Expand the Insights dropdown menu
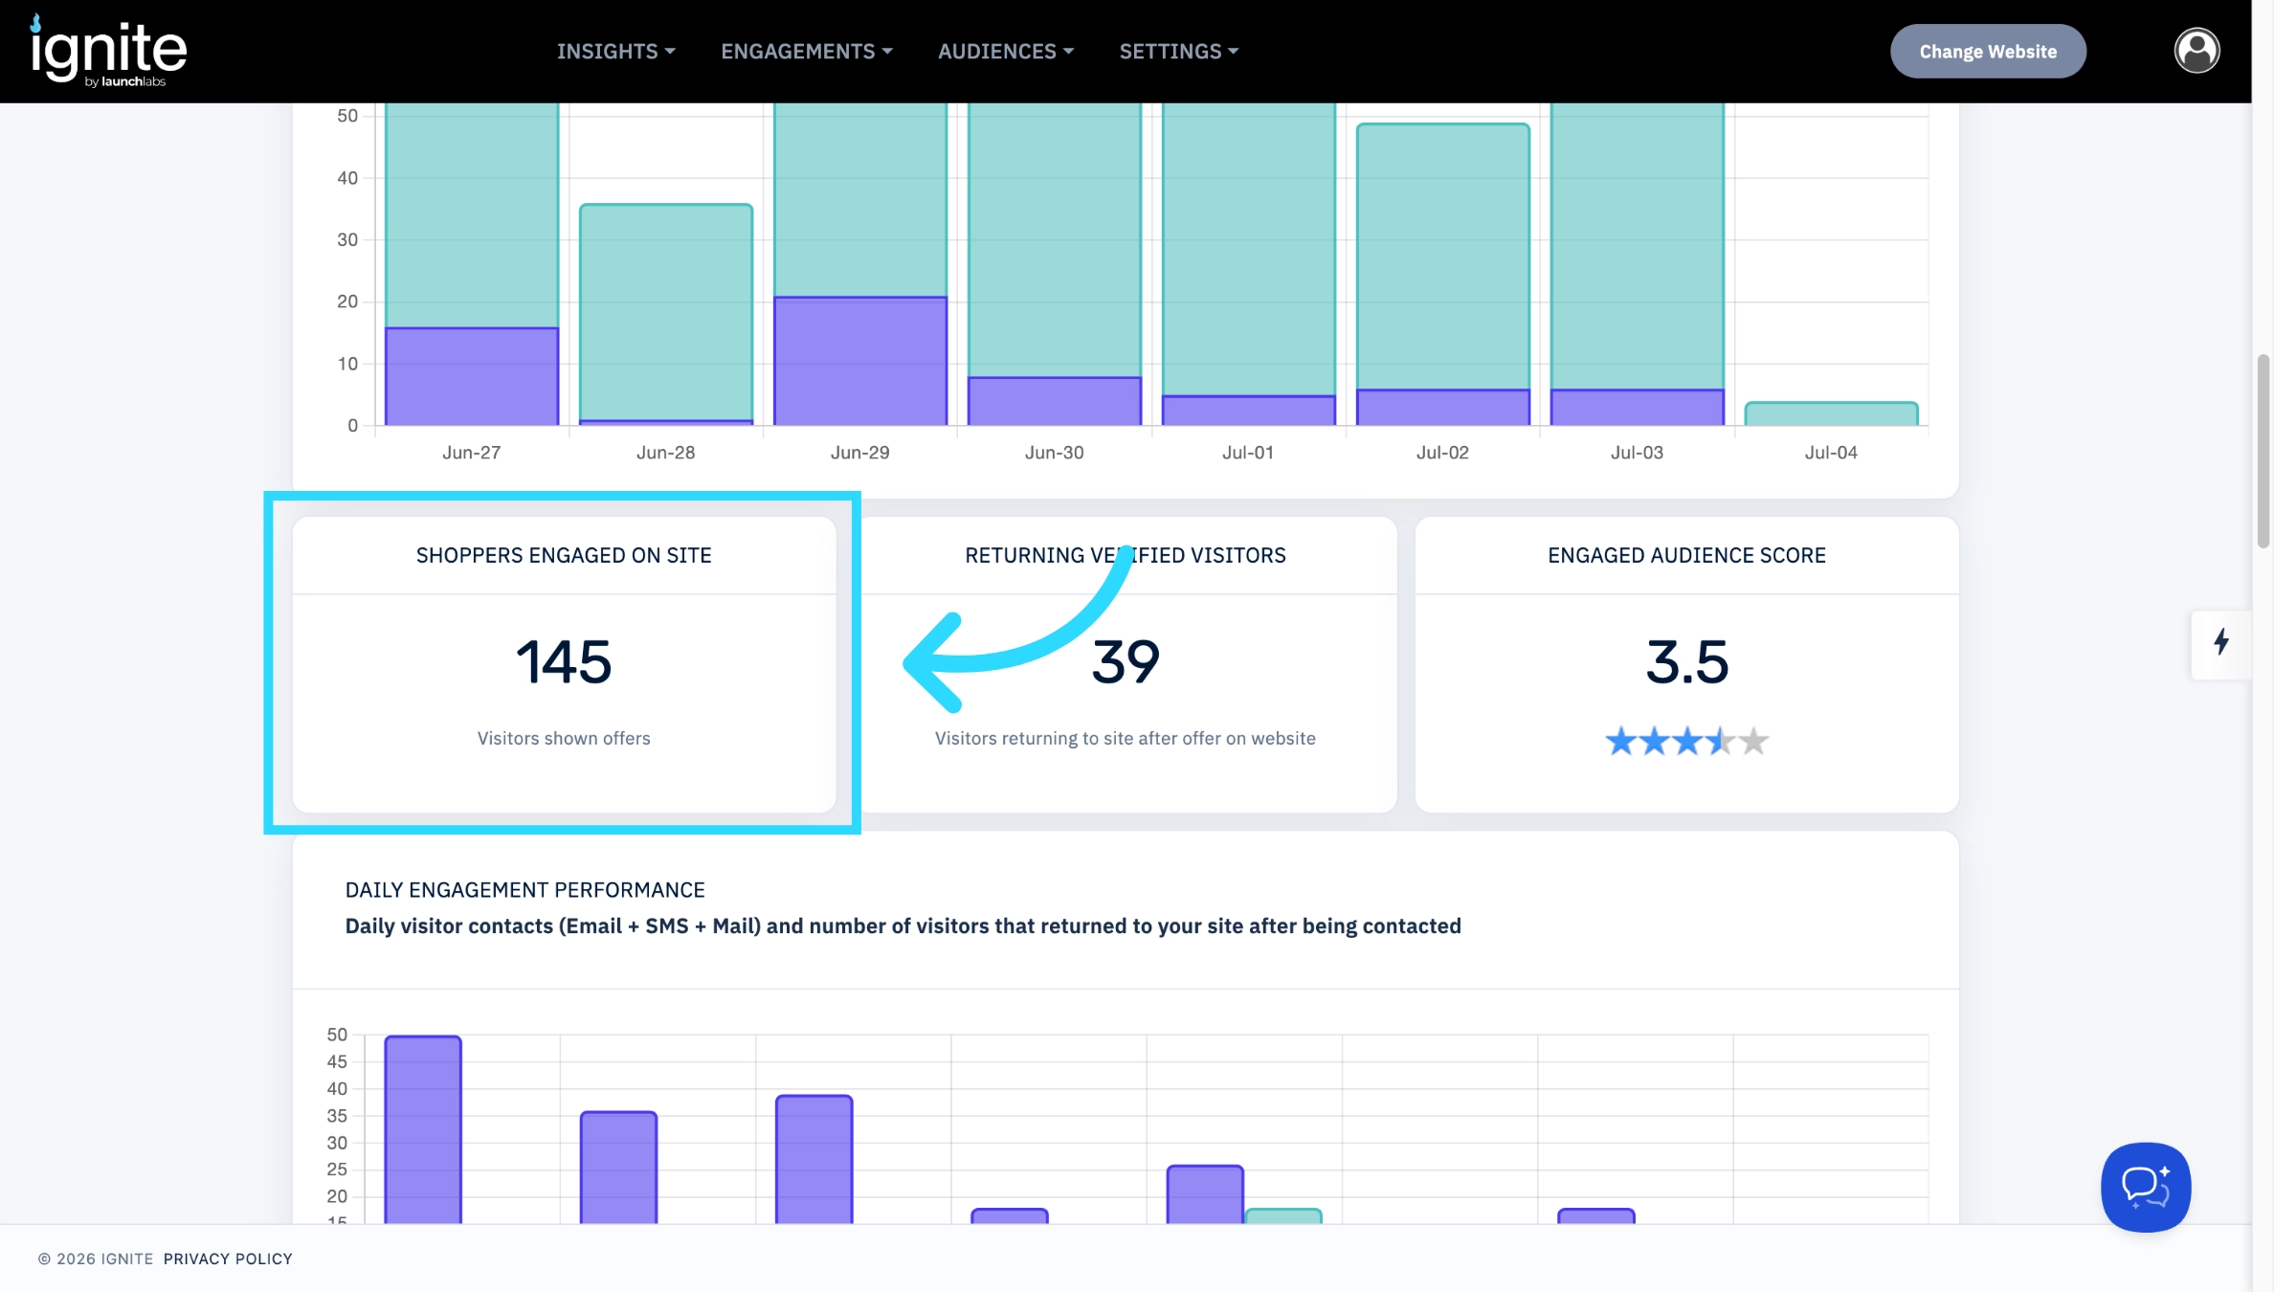The width and height of the screenshot is (2274, 1292). 616,52
